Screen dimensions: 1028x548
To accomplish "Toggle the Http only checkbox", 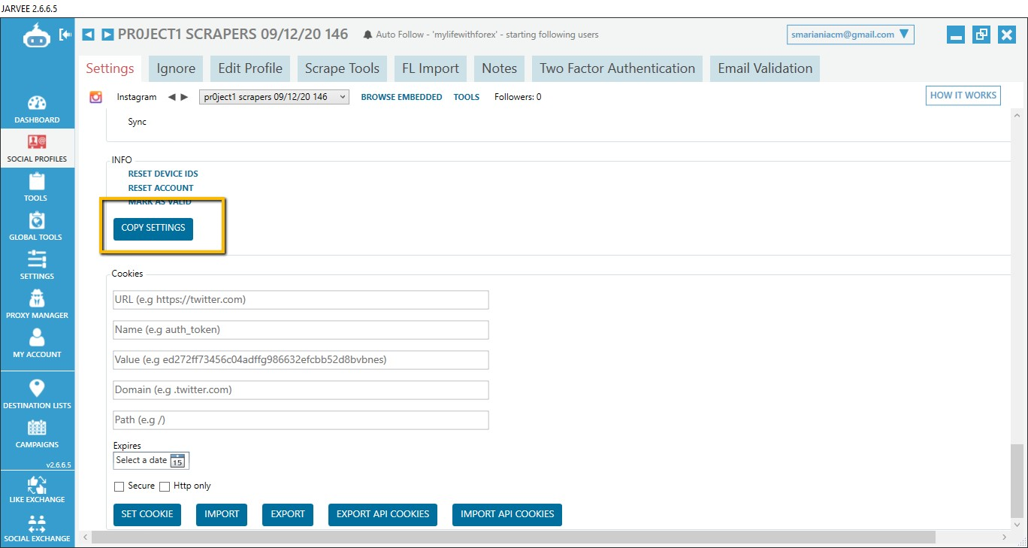I will click(165, 486).
